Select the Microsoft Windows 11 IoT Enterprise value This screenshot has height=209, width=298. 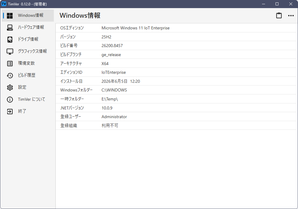click(x=136, y=28)
